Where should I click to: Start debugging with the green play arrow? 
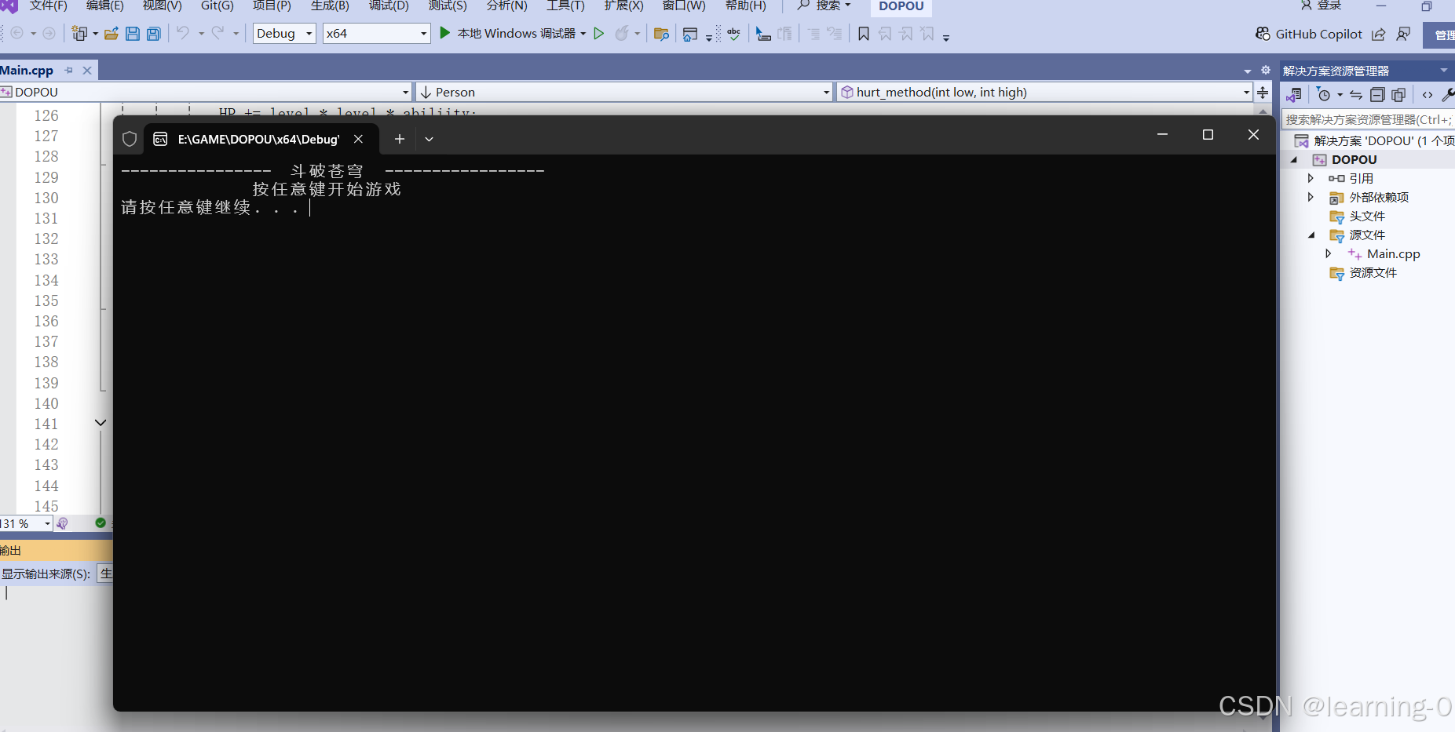444,33
